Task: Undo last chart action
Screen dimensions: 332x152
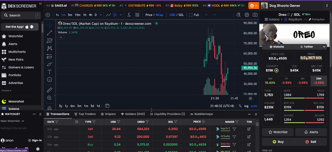Action: [206, 15]
